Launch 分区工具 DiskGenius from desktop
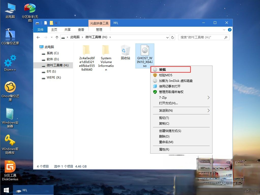Viewport: 260px width, 195px height. 10,170
